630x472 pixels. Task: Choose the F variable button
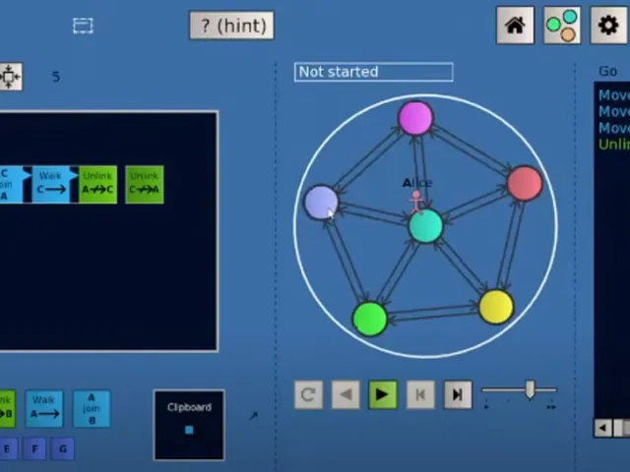coord(34,448)
